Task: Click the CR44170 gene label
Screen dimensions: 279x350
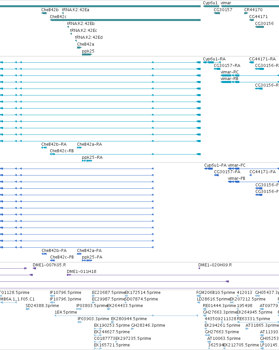Action: coord(253,10)
